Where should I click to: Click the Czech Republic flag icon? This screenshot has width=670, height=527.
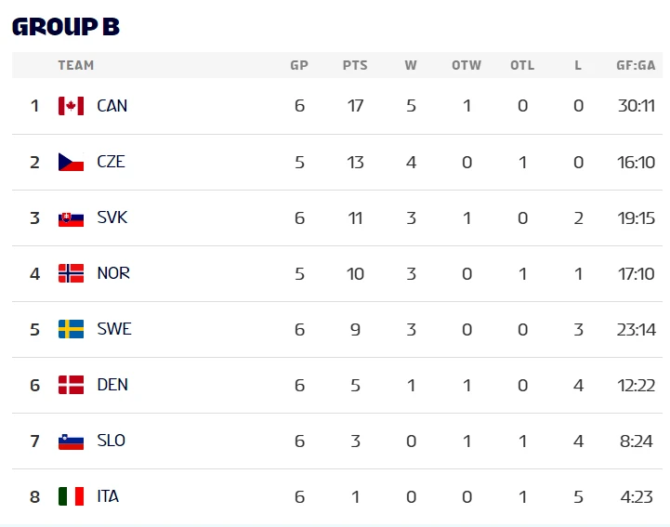(x=71, y=162)
